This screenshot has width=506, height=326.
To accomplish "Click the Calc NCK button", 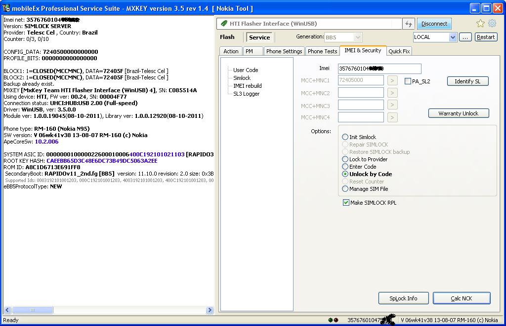I will click(462, 298).
